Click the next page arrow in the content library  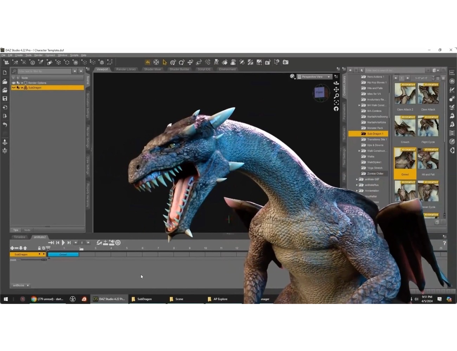click(x=407, y=78)
